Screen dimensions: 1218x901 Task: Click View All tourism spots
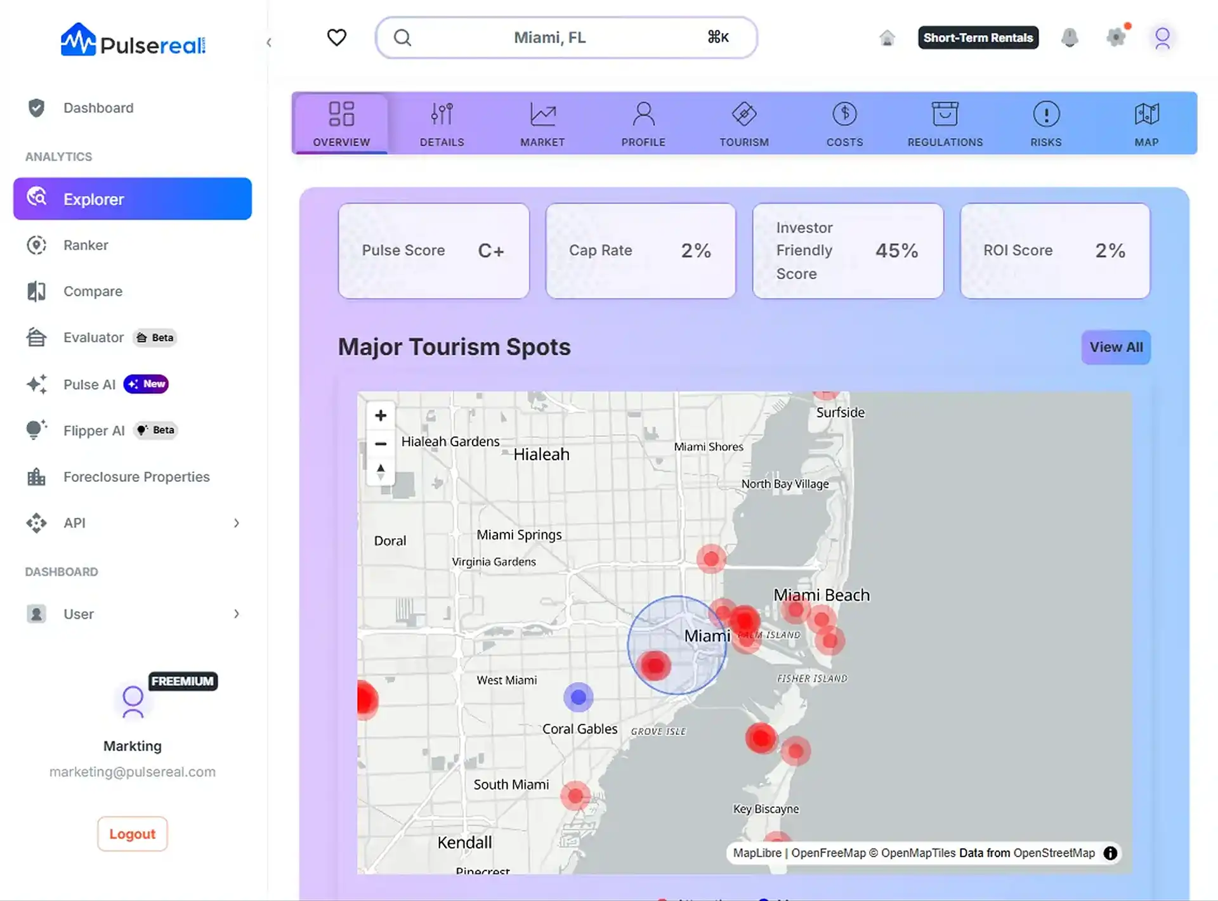coord(1116,347)
